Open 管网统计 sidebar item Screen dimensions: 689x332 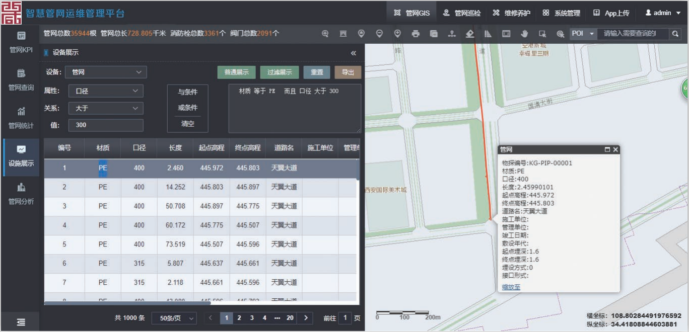21,118
